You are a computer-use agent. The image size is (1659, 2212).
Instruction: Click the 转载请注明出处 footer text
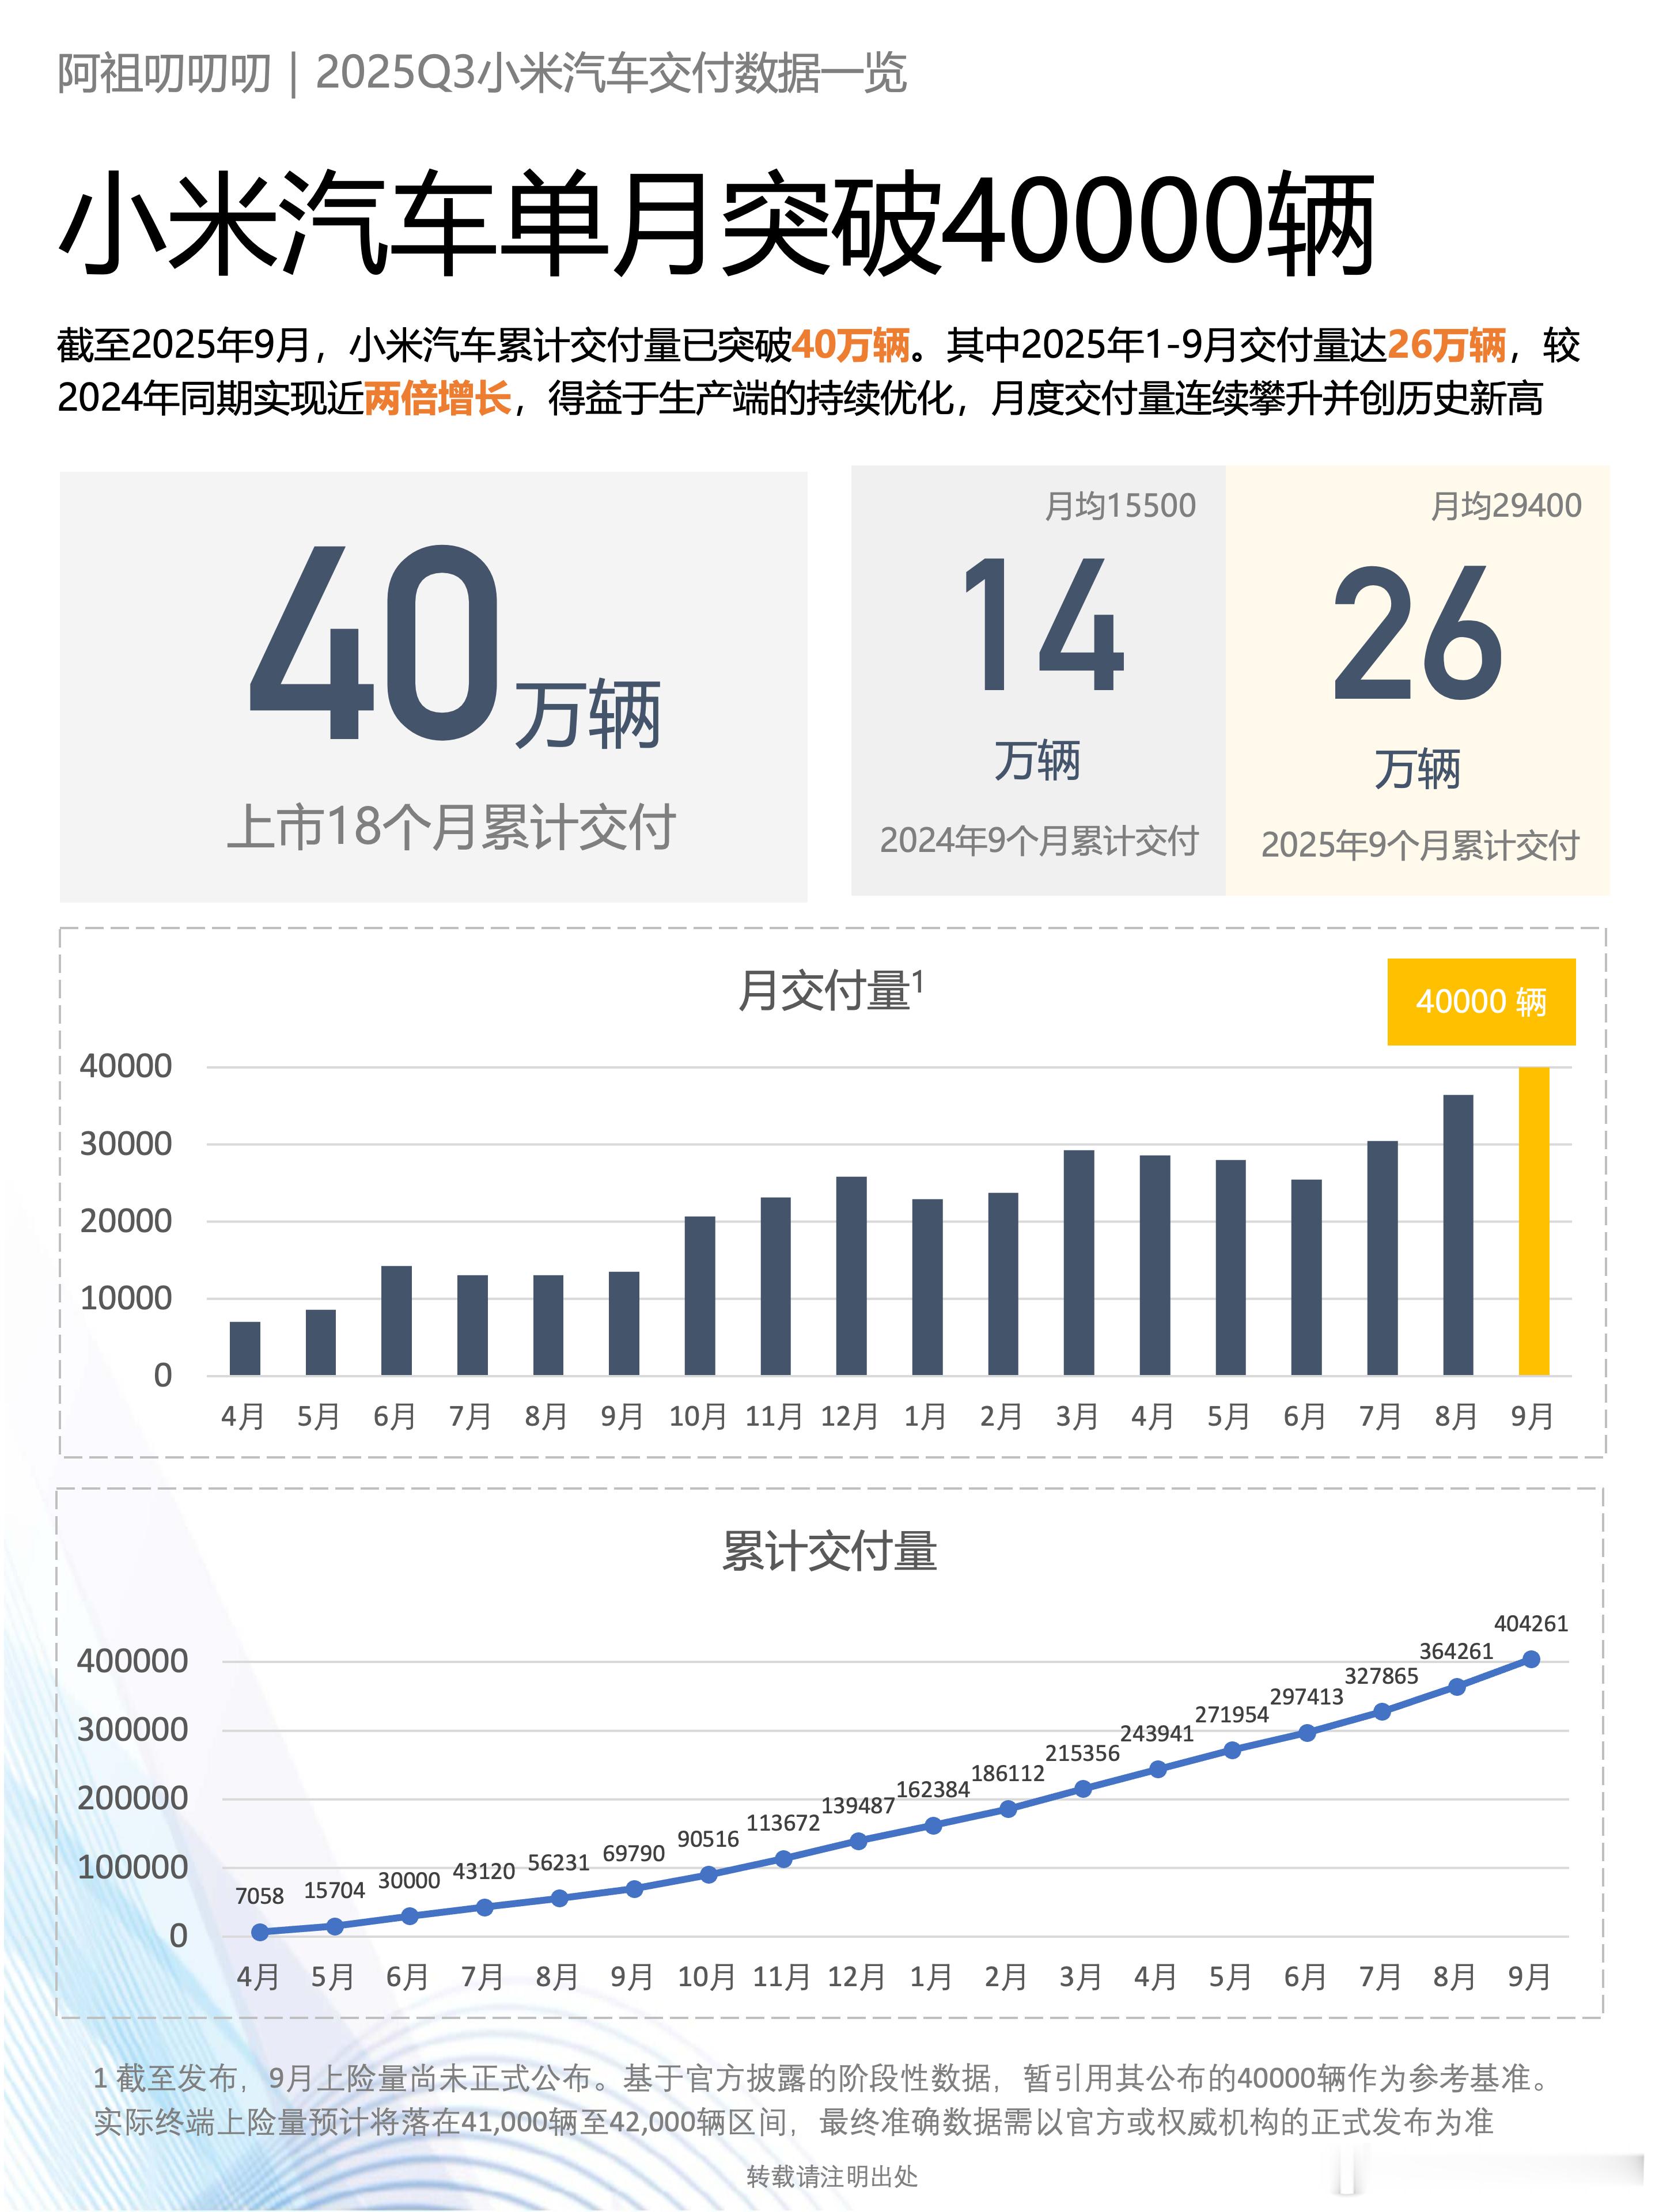[x=831, y=2176]
